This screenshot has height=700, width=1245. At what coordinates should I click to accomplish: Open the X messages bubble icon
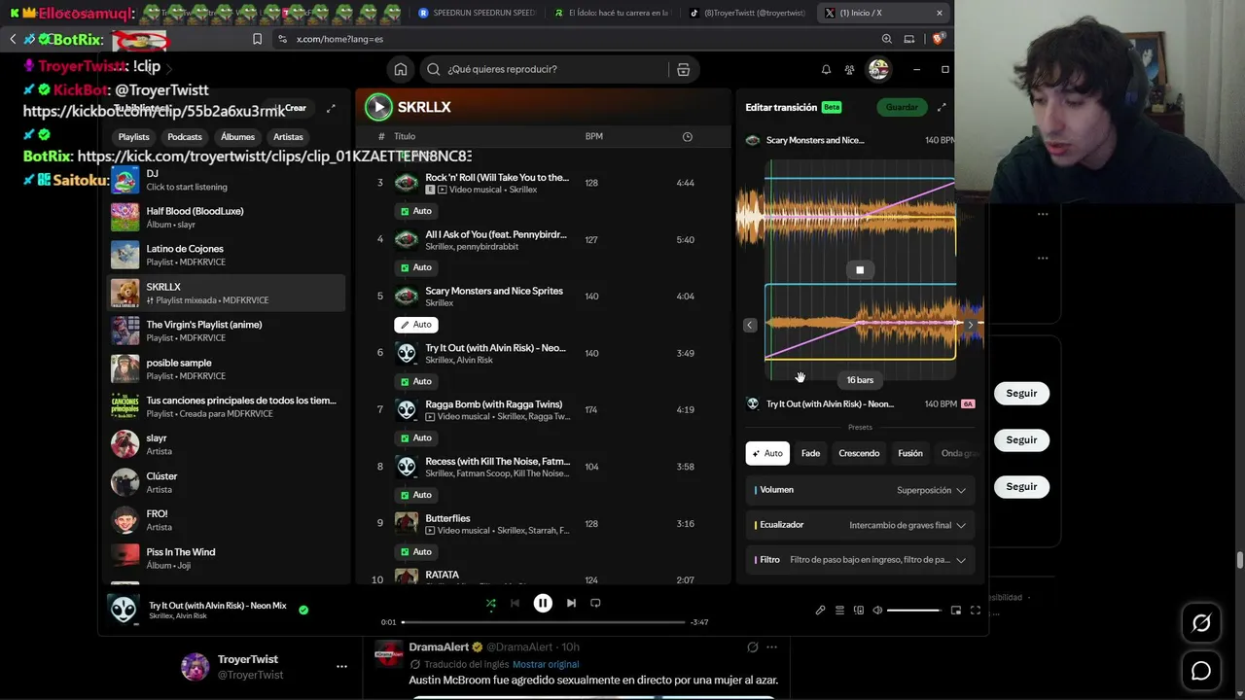[1201, 671]
